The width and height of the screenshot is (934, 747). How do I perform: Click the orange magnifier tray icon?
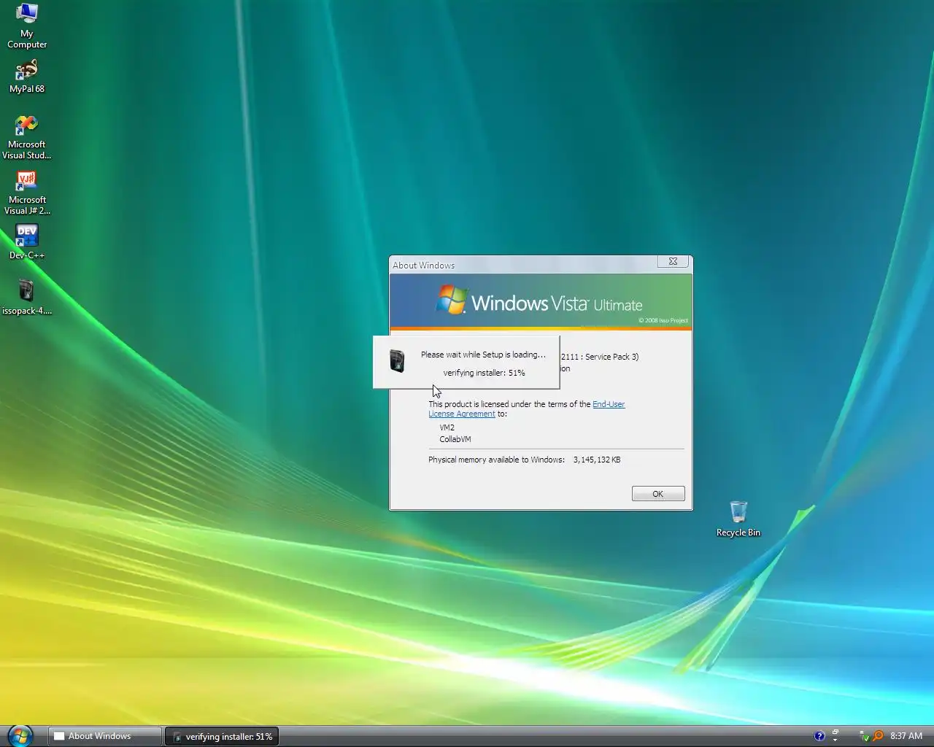click(x=878, y=736)
